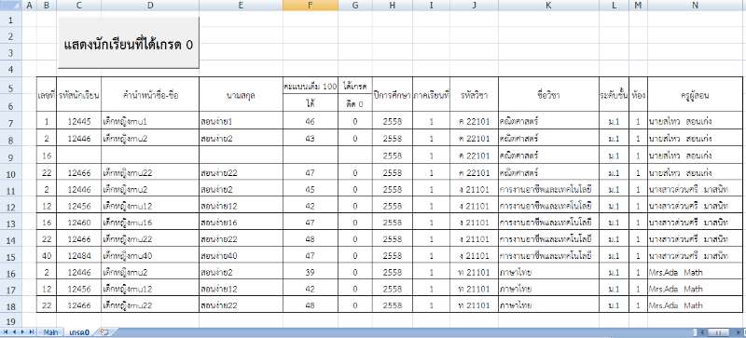Viewport: 746px width, 338px height.
Task: Click the horizontal scrollbar thumb
Action: point(719,331)
